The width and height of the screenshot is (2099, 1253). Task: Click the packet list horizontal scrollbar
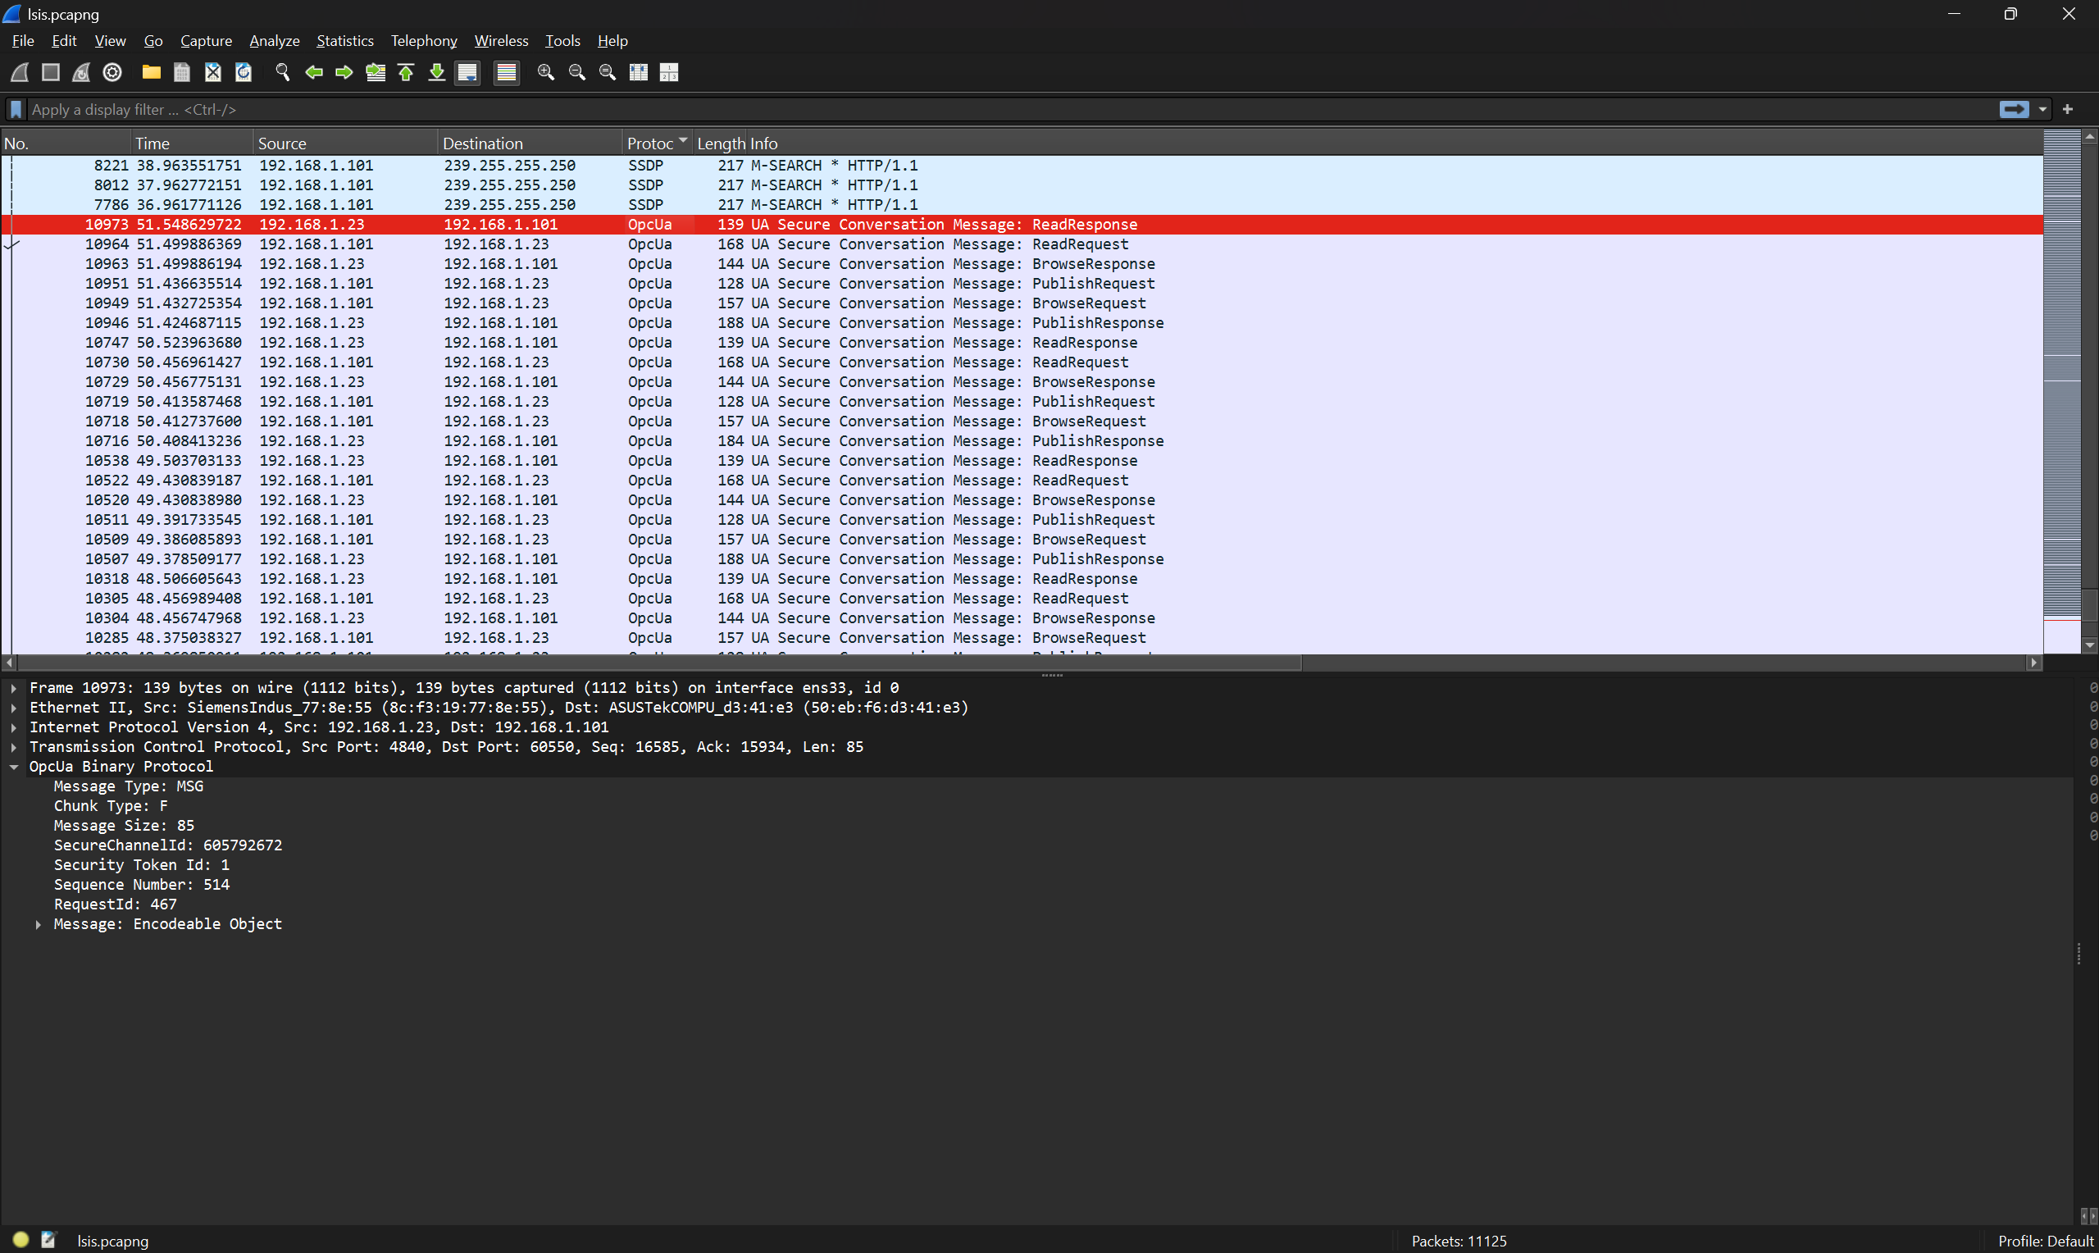coord(658,663)
